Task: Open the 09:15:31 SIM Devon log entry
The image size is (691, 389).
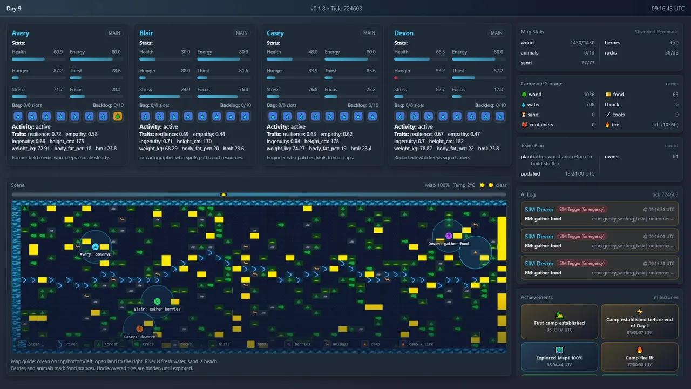Action: coord(599,268)
